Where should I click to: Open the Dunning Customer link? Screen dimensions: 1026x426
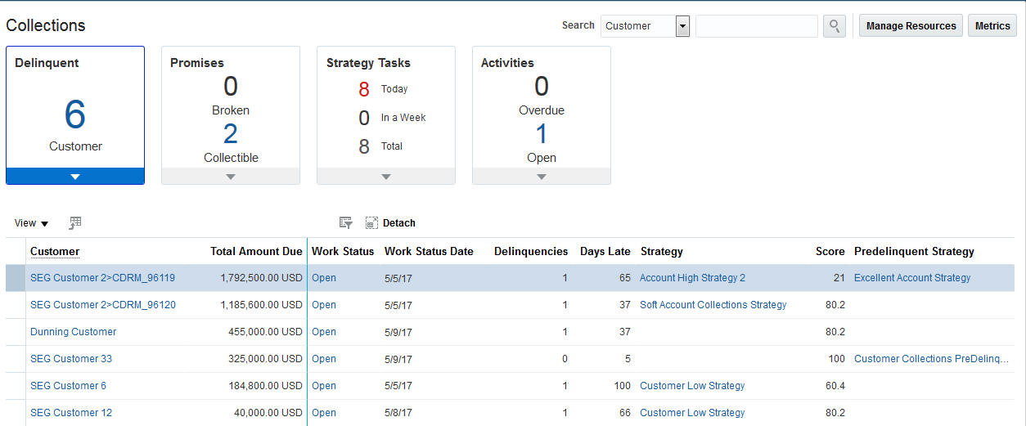pyautogui.click(x=74, y=332)
